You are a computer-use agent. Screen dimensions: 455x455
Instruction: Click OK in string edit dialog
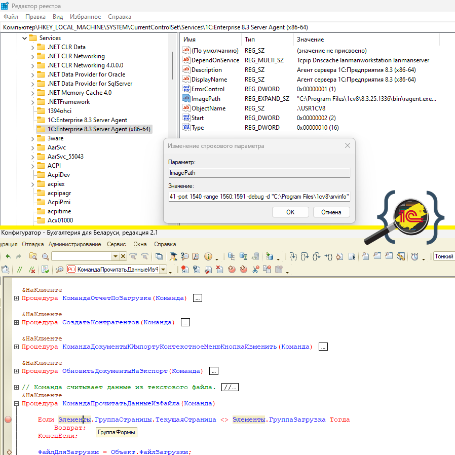[290, 212]
